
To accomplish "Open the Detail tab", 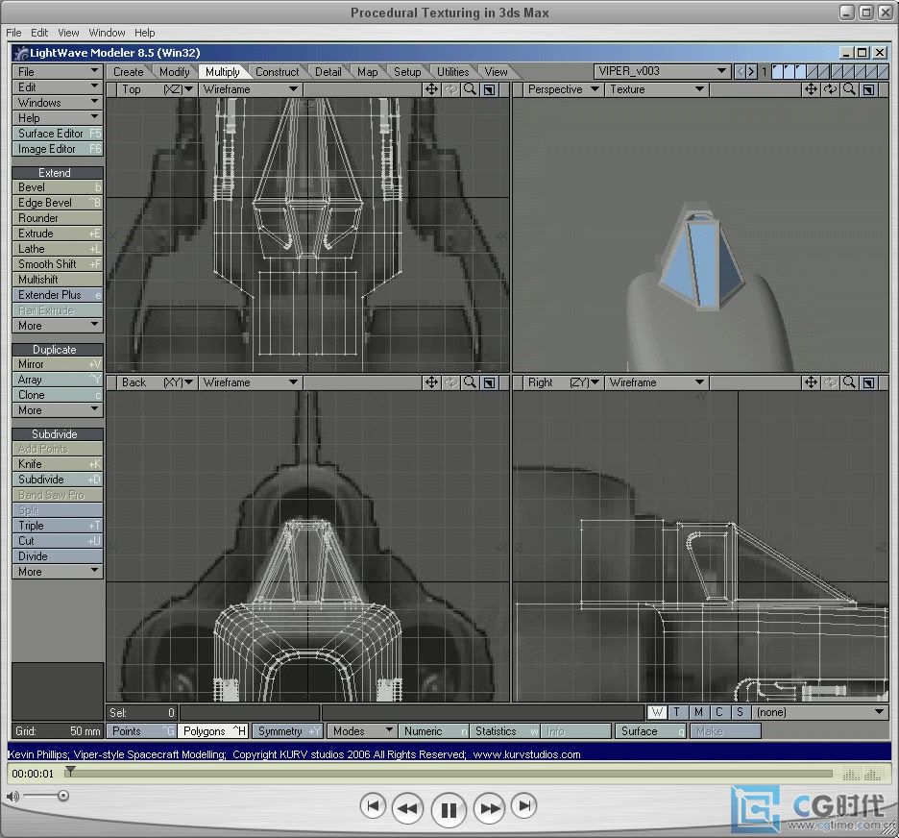I will 328,72.
